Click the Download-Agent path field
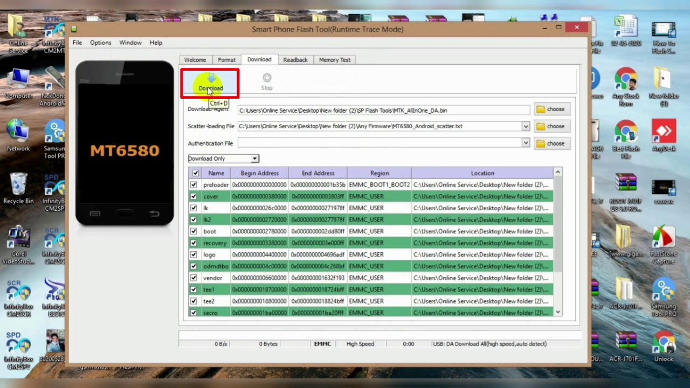Image resolution: width=690 pixels, height=388 pixels. pos(384,110)
